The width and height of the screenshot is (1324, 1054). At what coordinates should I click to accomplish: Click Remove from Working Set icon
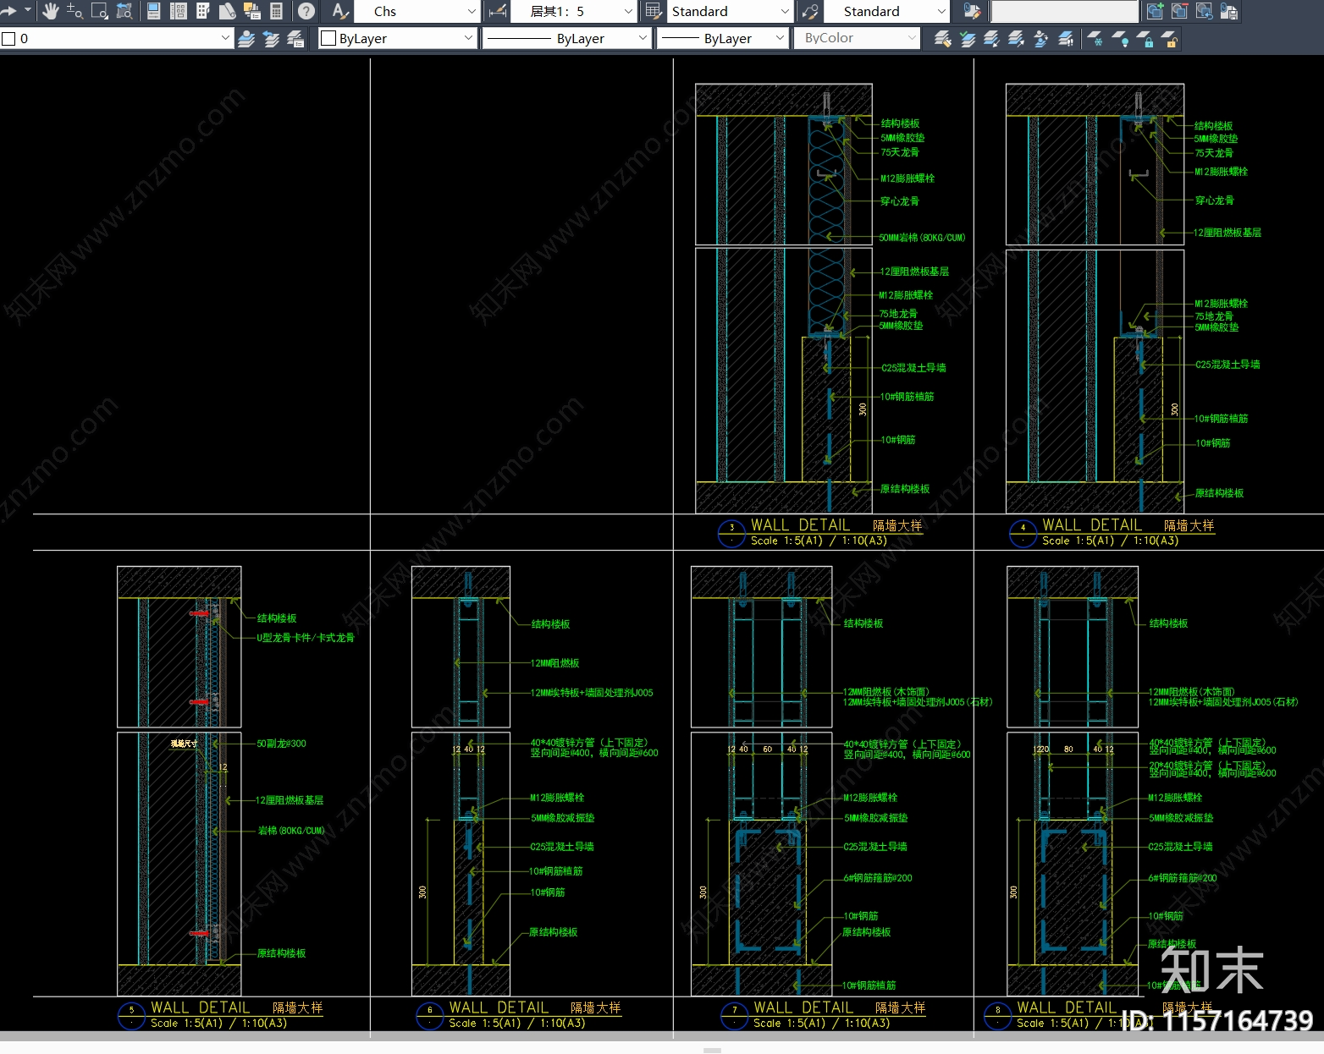(1179, 11)
